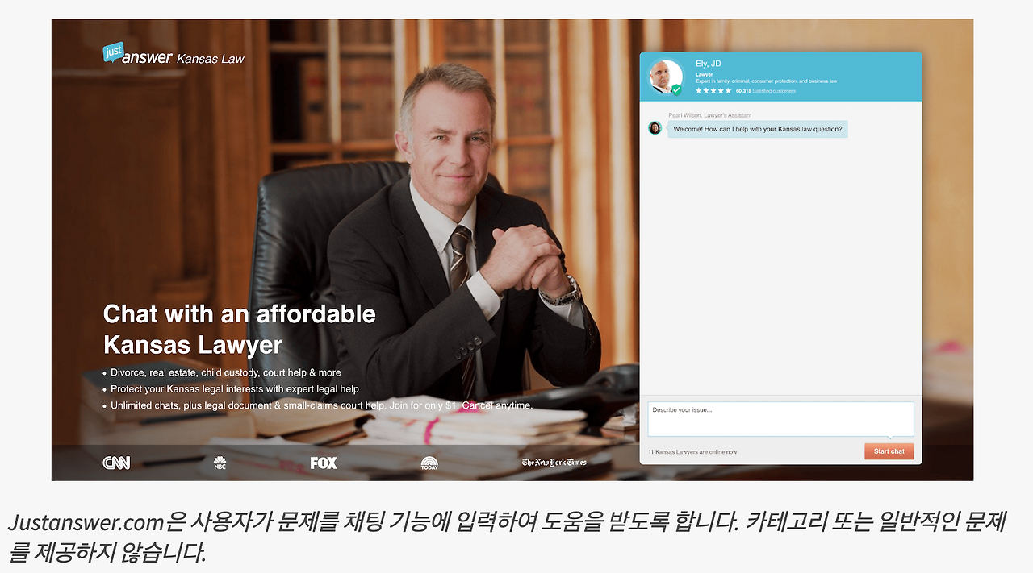Screen dimensions: 1033x573
Task: Click the Kansas Law header text
Action: 210,59
